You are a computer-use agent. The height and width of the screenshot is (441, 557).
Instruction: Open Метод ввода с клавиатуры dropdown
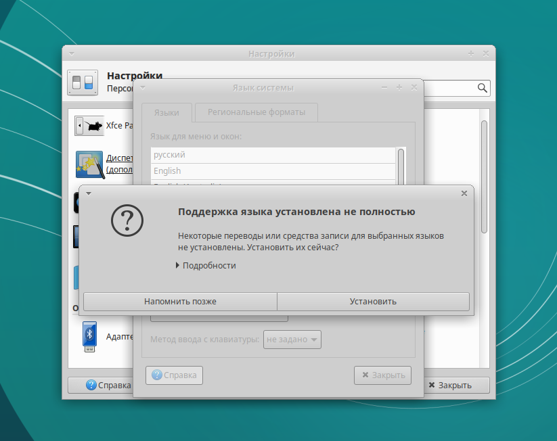pos(292,340)
